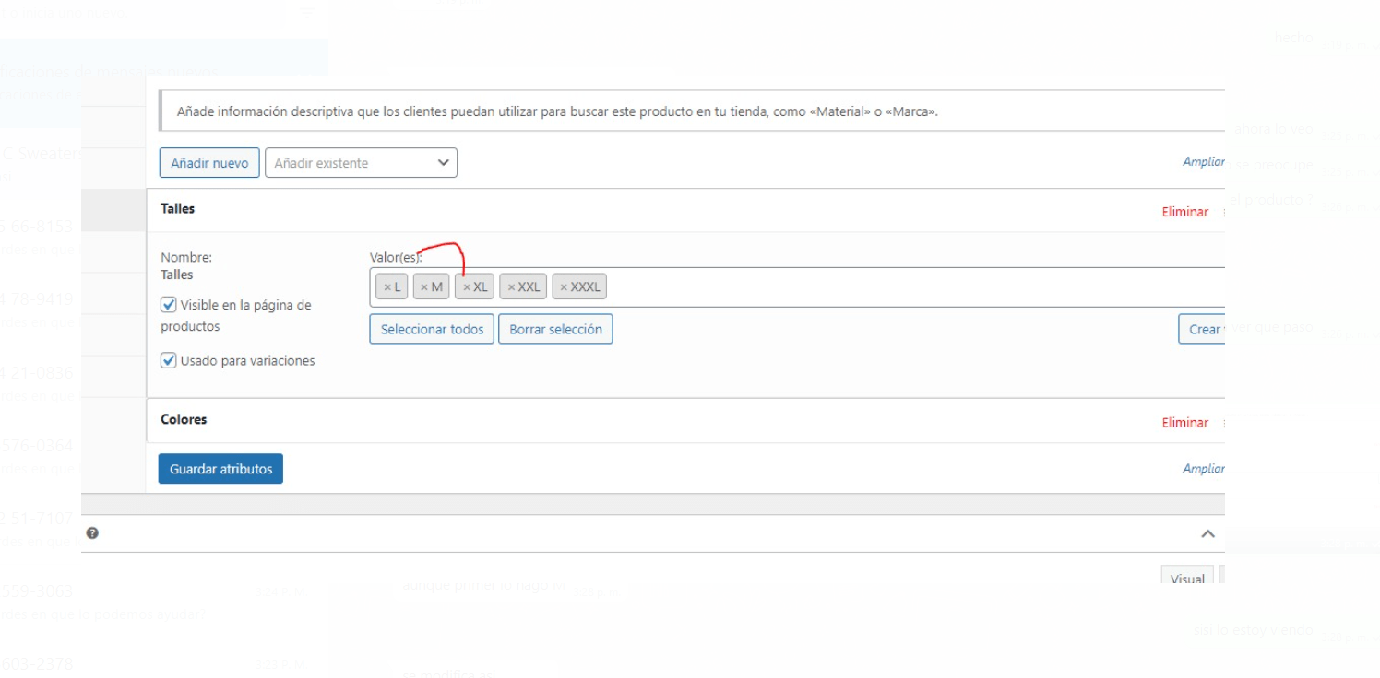Uncheck Usado para variaciones
This screenshot has width=1380, height=678.
[x=169, y=361]
